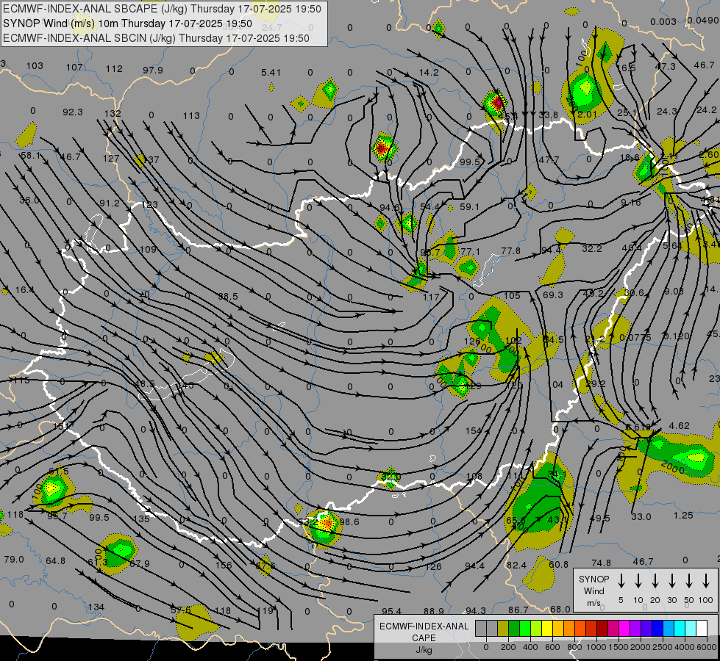The width and height of the screenshot is (720, 661).
Task: Click the map value 91.2
Action: tap(110, 203)
